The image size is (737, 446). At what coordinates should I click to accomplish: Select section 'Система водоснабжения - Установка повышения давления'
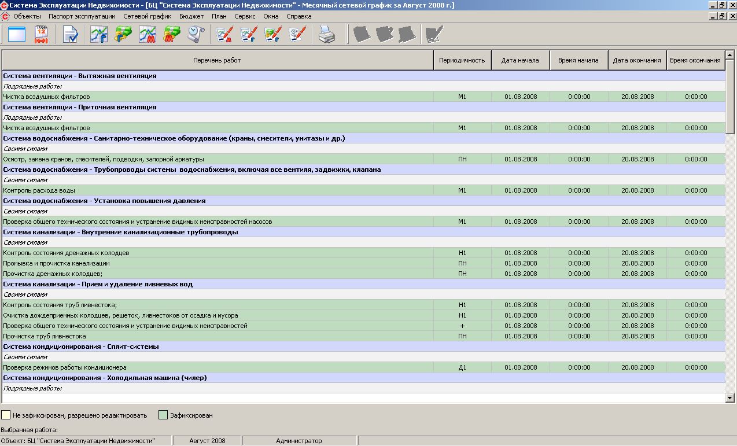363,201
